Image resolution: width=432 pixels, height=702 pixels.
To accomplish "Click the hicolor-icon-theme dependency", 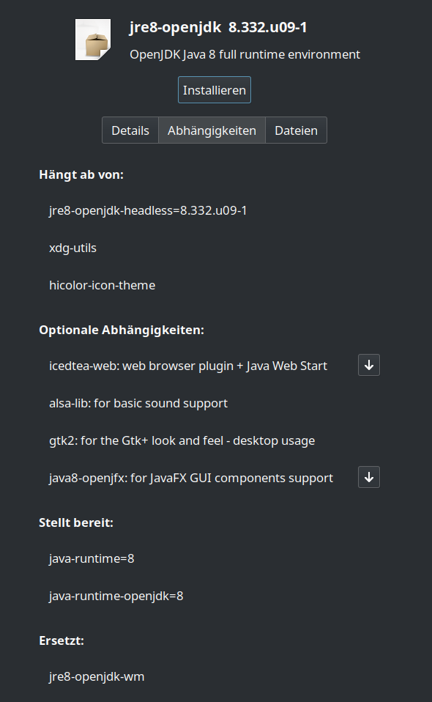I will [x=102, y=285].
